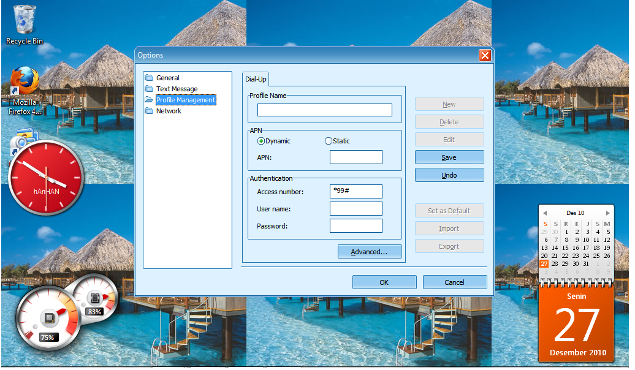Image resolution: width=635 pixels, height=370 pixels.
Task: Click the Import button
Action: point(449,228)
